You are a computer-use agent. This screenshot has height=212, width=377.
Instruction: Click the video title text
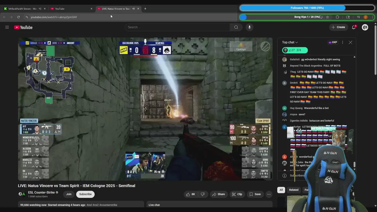[x=77, y=186]
